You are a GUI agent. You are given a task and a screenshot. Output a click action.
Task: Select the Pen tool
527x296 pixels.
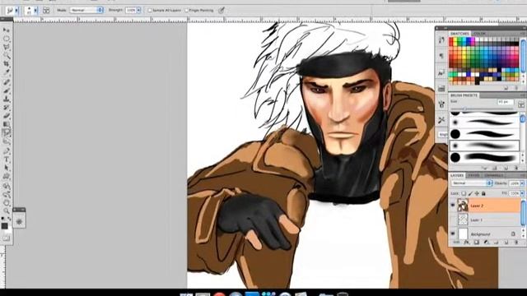(7, 151)
